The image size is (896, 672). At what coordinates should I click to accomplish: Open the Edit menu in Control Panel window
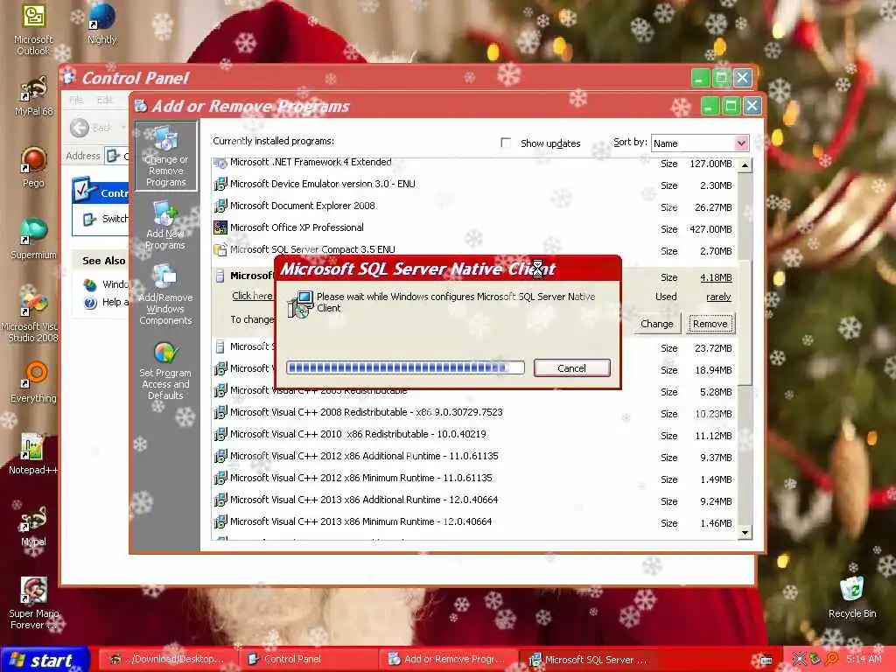[x=104, y=100]
